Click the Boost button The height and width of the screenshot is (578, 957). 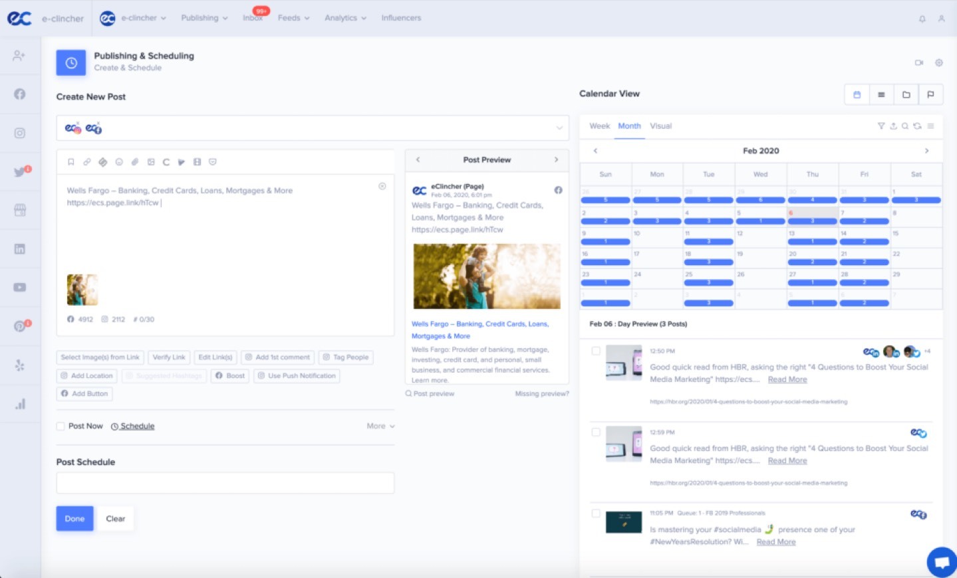(230, 376)
